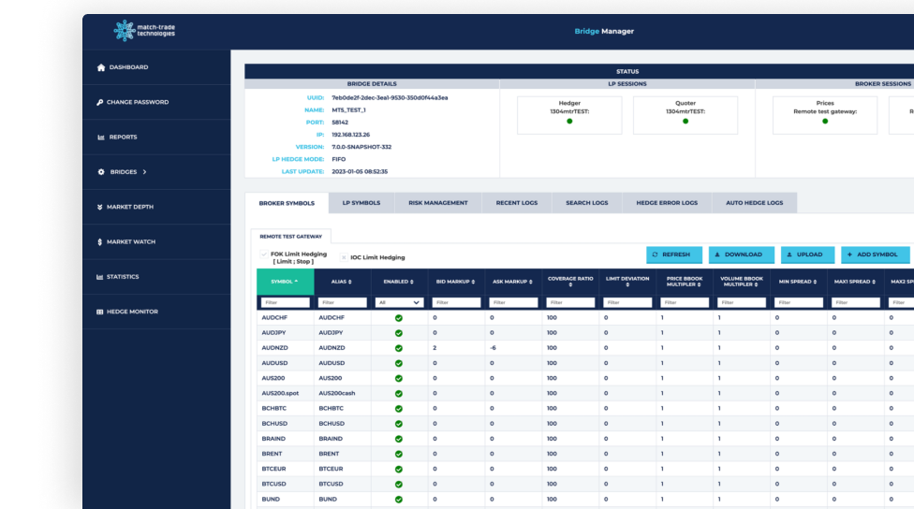Viewport: 914px width, 509px height.
Task: Click the Bid Markup filter input field
Action: click(456, 303)
